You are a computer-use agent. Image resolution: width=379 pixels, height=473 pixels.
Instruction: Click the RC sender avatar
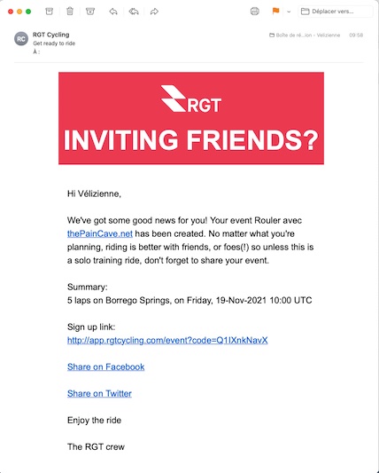[x=21, y=39]
